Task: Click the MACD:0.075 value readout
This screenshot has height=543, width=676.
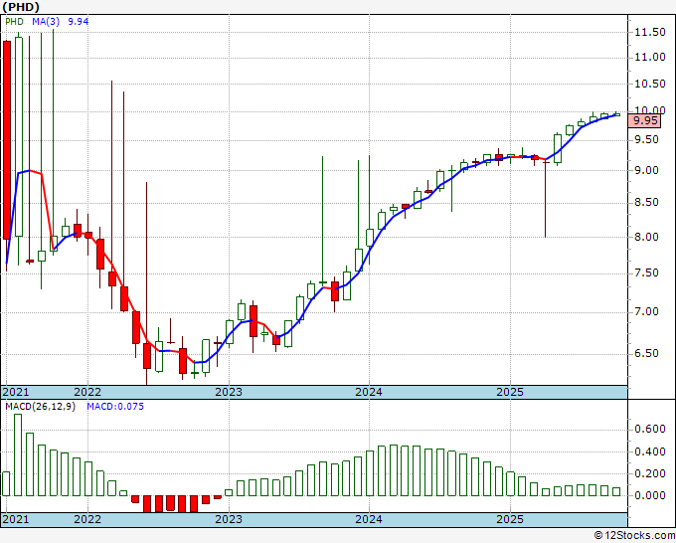Action: click(115, 407)
